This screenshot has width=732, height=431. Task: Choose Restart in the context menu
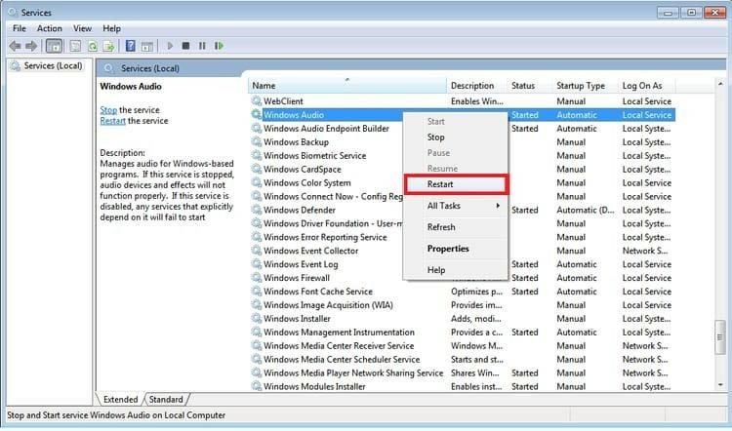pos(456,184)
